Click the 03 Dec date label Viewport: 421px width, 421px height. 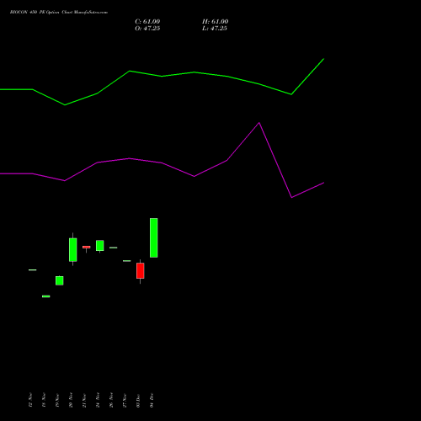click(138, 400)
